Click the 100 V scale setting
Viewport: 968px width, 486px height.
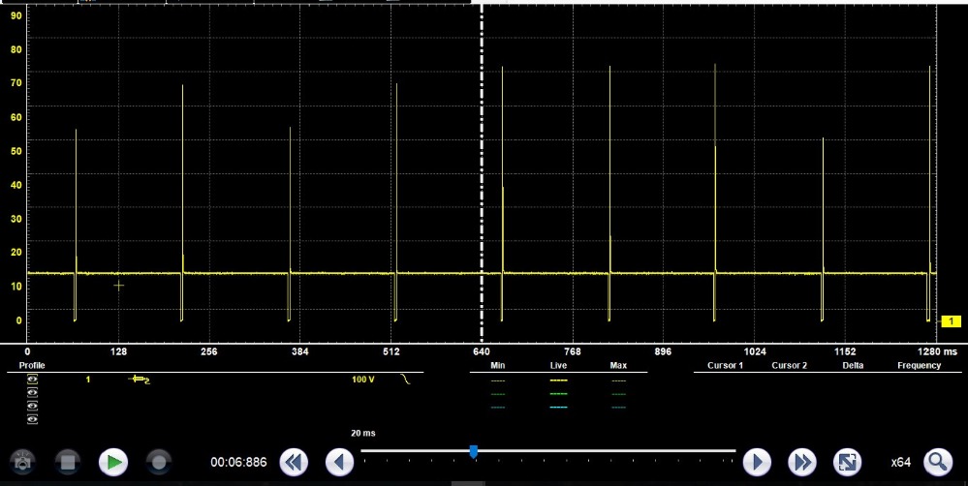click(x=362, y=380)
